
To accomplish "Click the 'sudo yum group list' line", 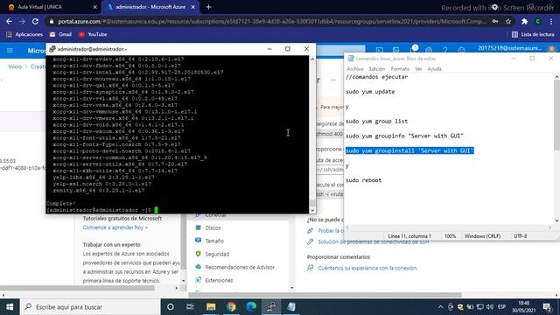I will [x=376, y=121].
